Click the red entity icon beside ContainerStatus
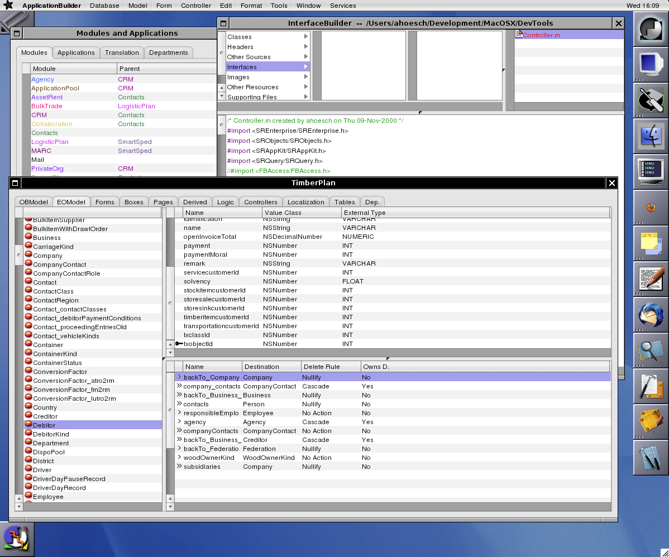 coord(28,362)
